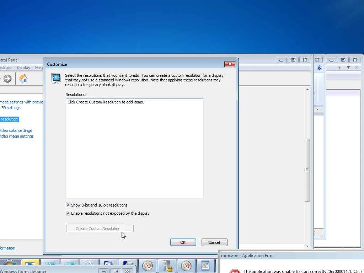364x273 pixels.
Task: Close the Customize dialog with the red X
Action: 230,64
